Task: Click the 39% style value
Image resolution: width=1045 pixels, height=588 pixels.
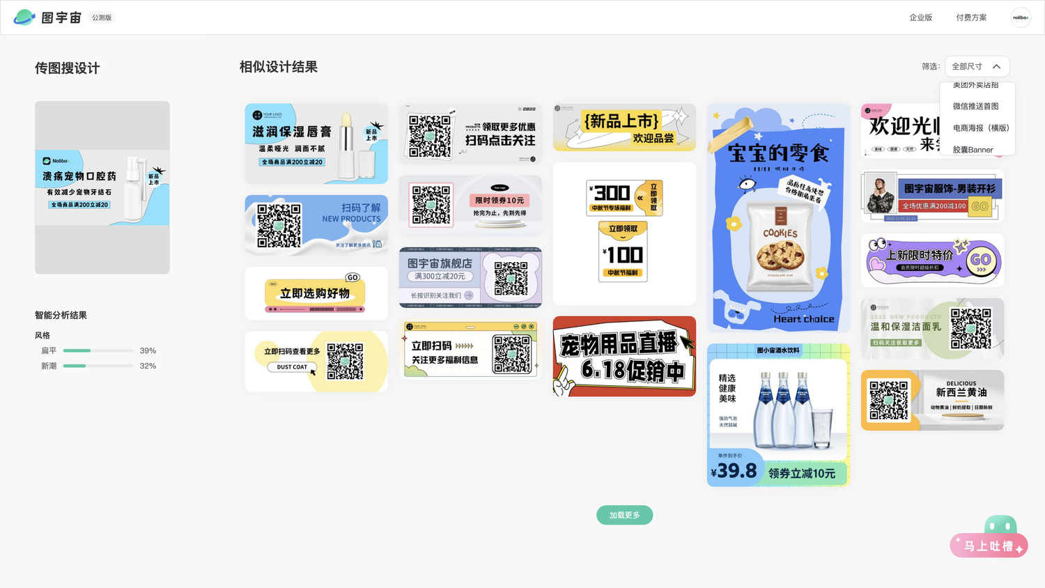Action: click(148, 350)
